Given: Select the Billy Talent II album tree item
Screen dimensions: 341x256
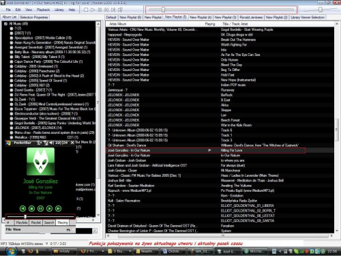Looking at the screenshot, I should point(40,57).
